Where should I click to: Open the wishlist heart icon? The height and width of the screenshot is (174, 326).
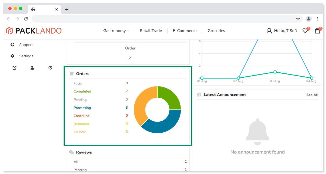[305, 31]
